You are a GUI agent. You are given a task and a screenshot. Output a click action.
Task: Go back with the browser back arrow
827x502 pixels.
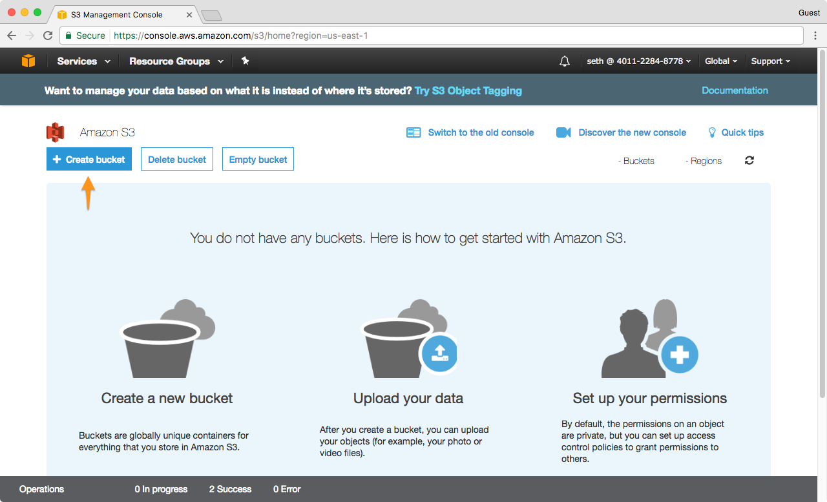point(12,36)
